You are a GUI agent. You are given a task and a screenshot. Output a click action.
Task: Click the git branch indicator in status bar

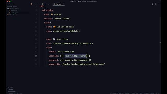point(10,93)
